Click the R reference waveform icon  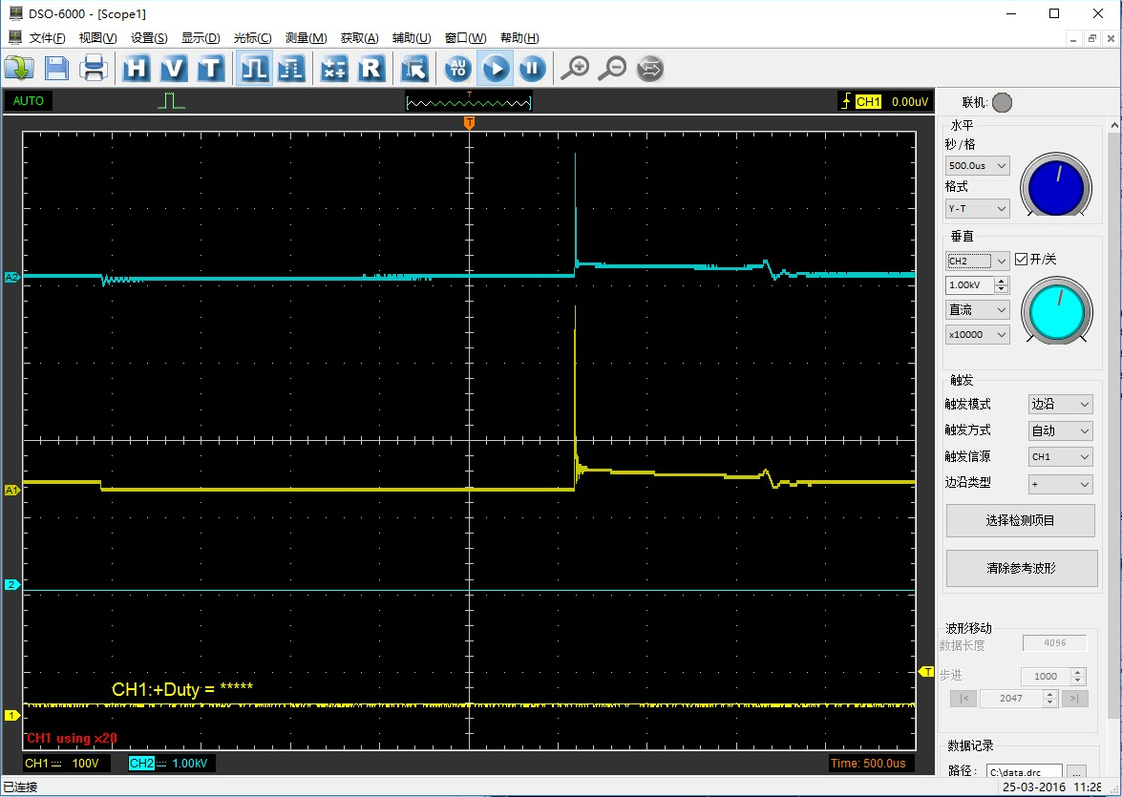point(371,69)
